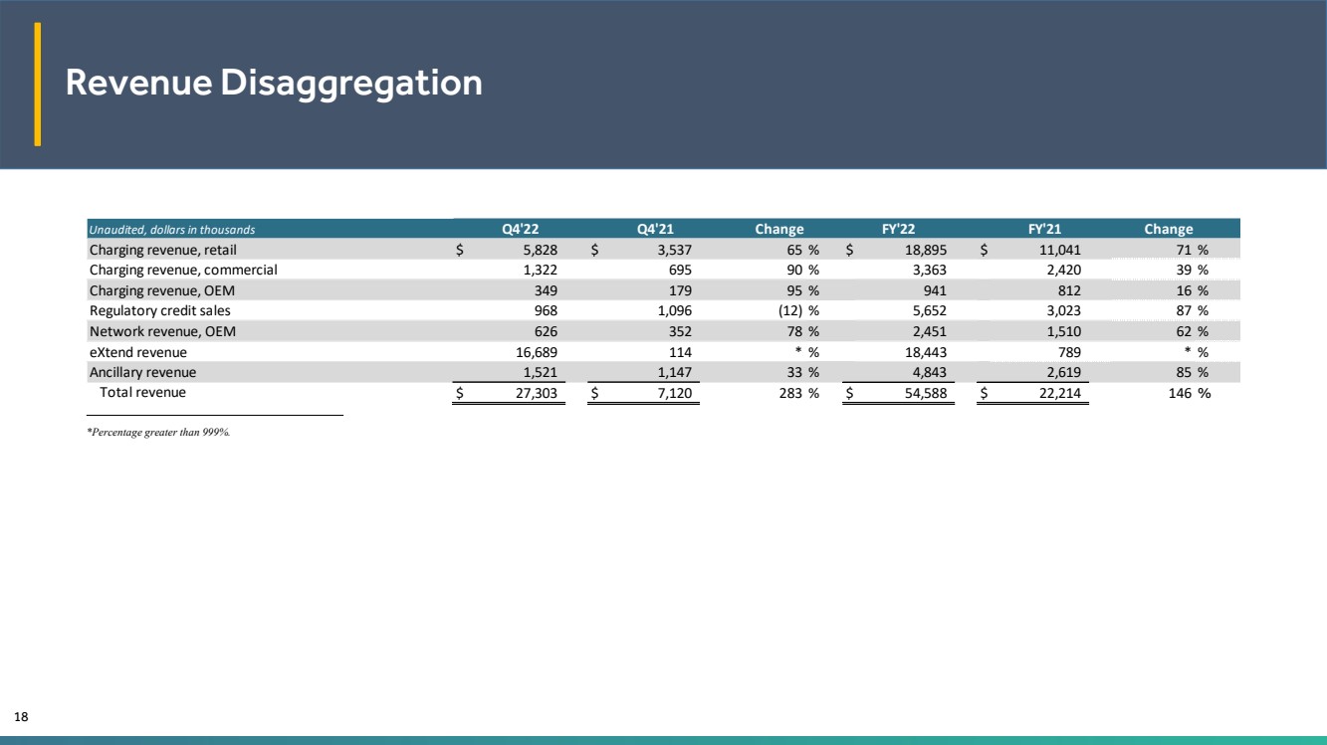Select the 27,303 total revenue value
1327x745 pixels.
540,394
